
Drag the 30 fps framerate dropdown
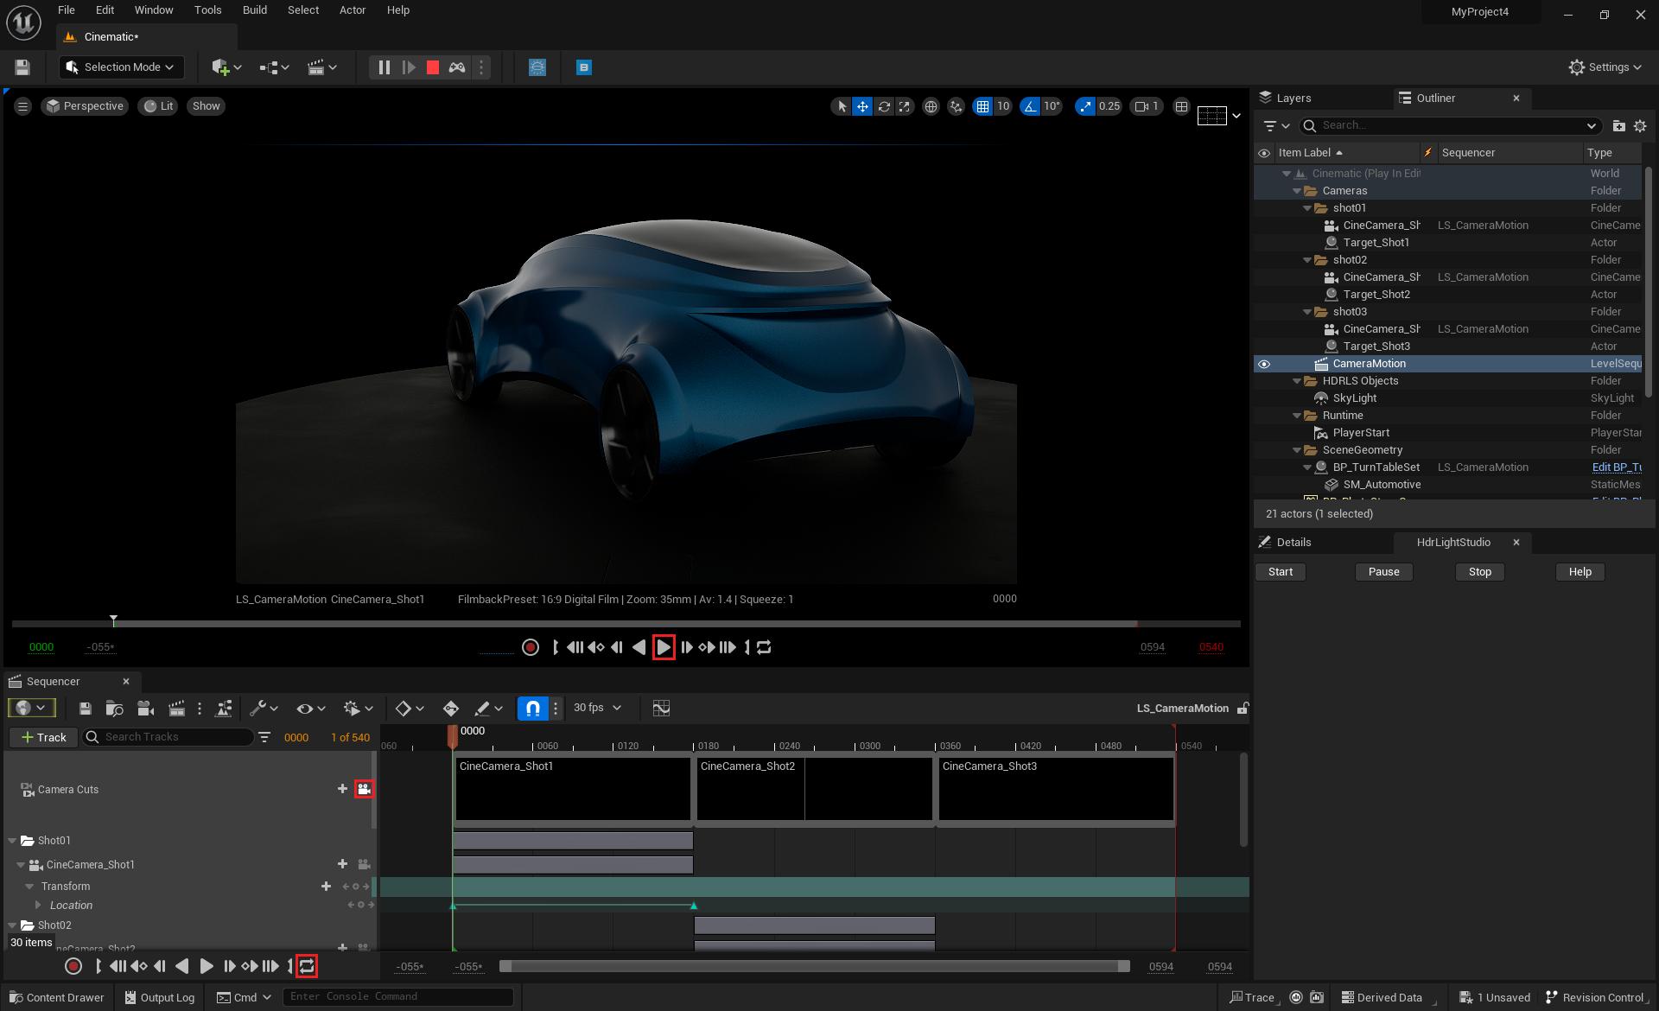point(597,708)
